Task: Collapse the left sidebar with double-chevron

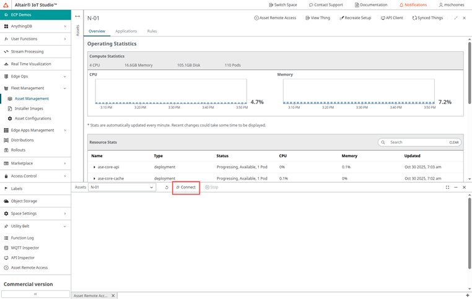Action: 35,295
